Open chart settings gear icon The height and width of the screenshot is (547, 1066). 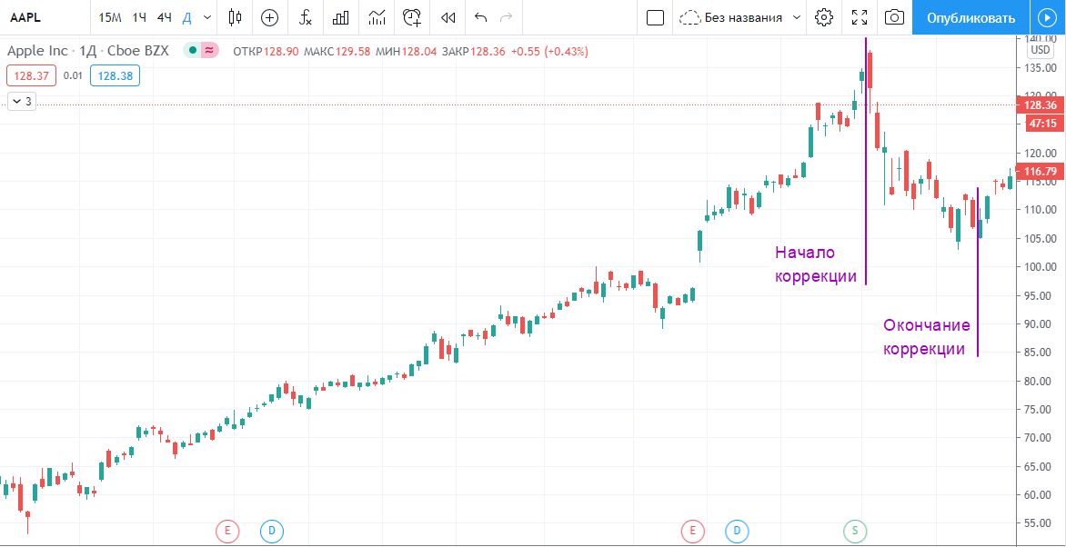(824, 17)
